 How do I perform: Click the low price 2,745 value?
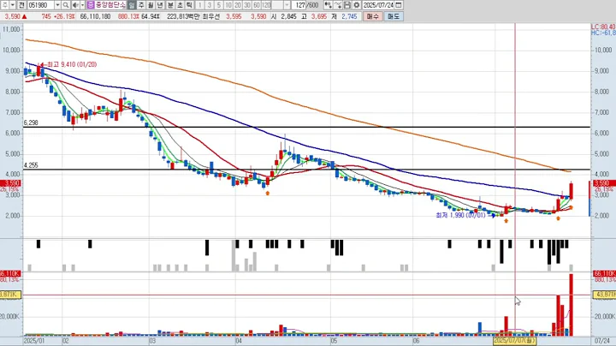tap(349, 16)
